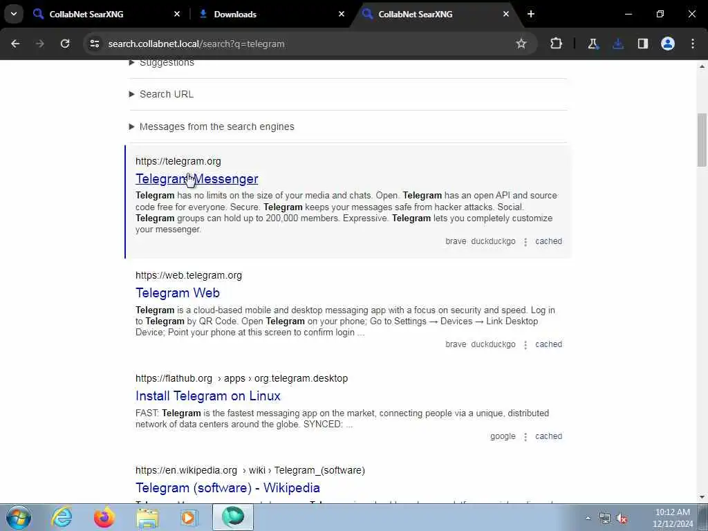Open cached version of Telegram Web result
708x531 pixels.
coord(548,344)
